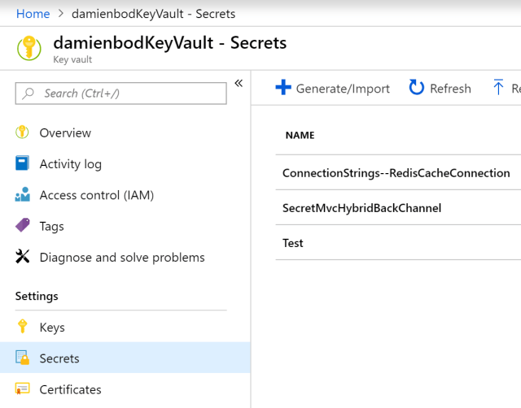
Task: Click the purple Tags icon
Action: pyautogui.click(x=23, y=226)
